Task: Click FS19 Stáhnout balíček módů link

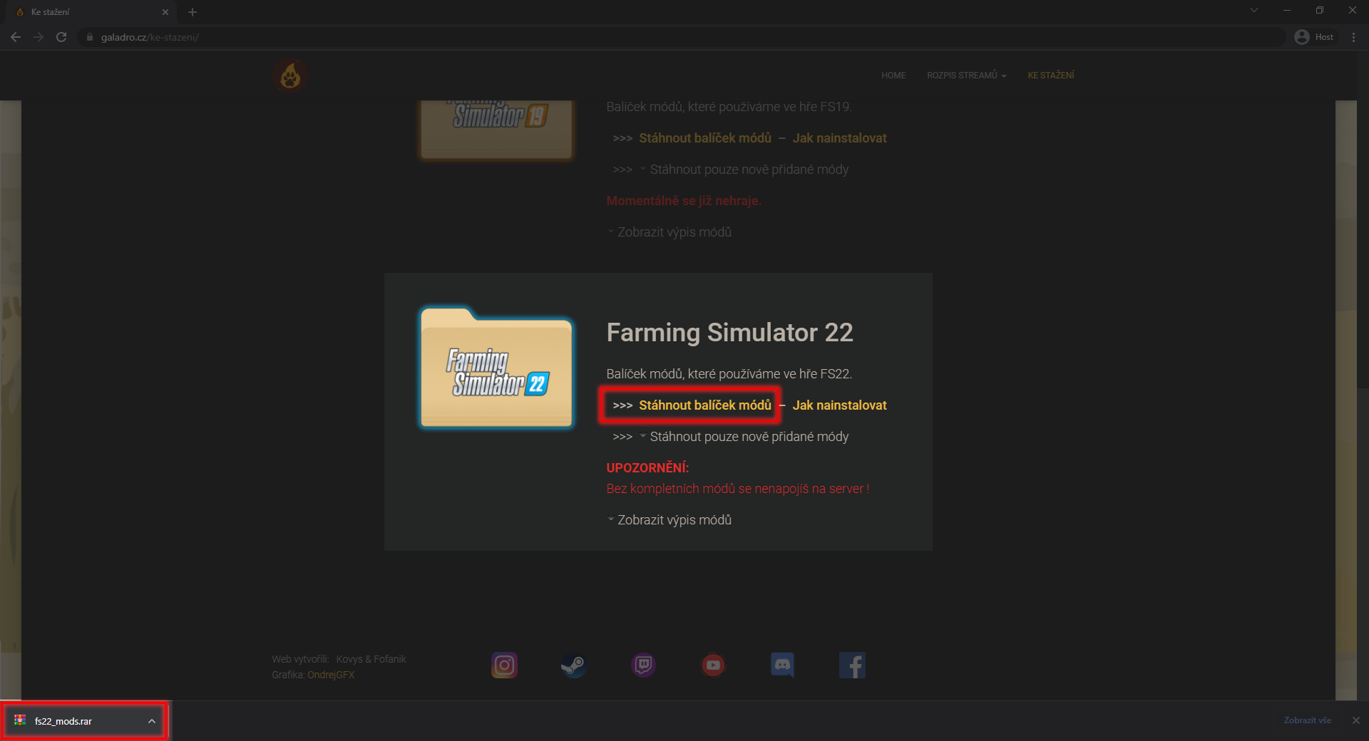Action: tap(704, 138)
